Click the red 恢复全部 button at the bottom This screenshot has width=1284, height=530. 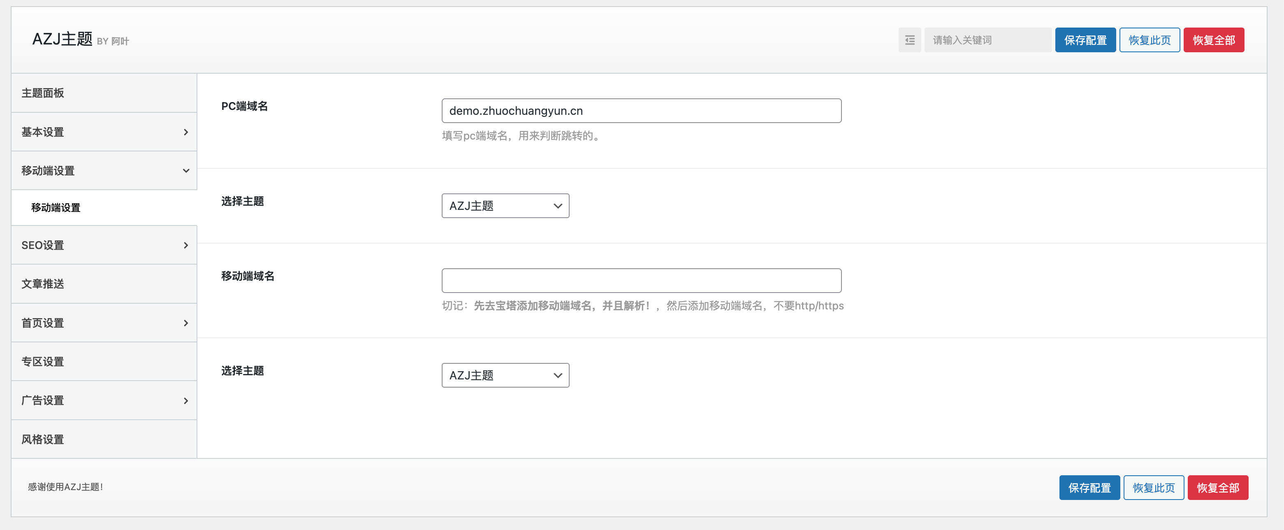click(1218, 487)
